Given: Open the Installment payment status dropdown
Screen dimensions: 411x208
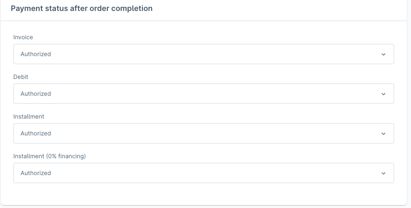Looking at the screenshot, I should [203, 133].
